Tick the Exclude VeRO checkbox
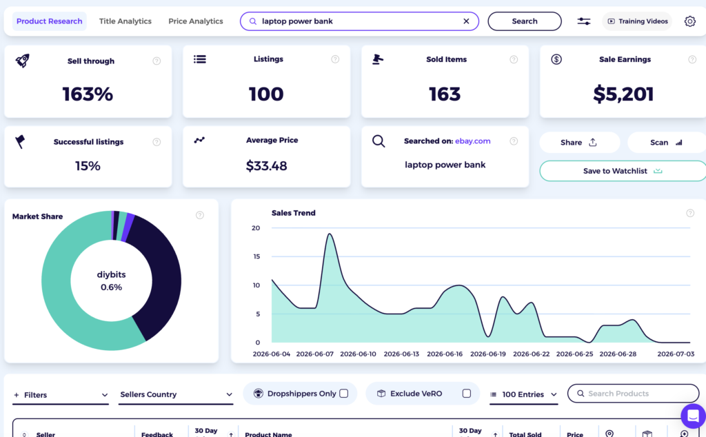 (467, 394)
